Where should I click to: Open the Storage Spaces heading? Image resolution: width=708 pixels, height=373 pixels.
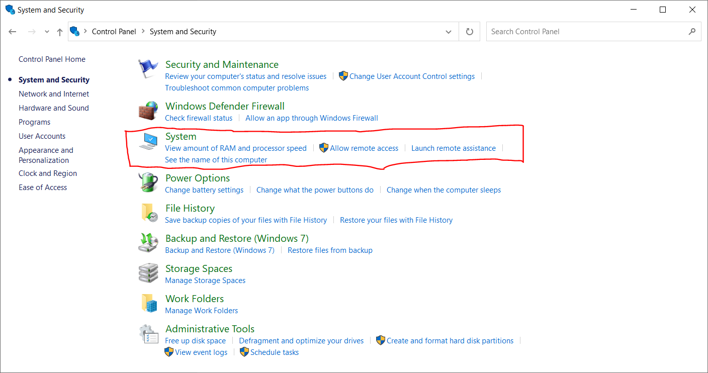coord(199,268)
